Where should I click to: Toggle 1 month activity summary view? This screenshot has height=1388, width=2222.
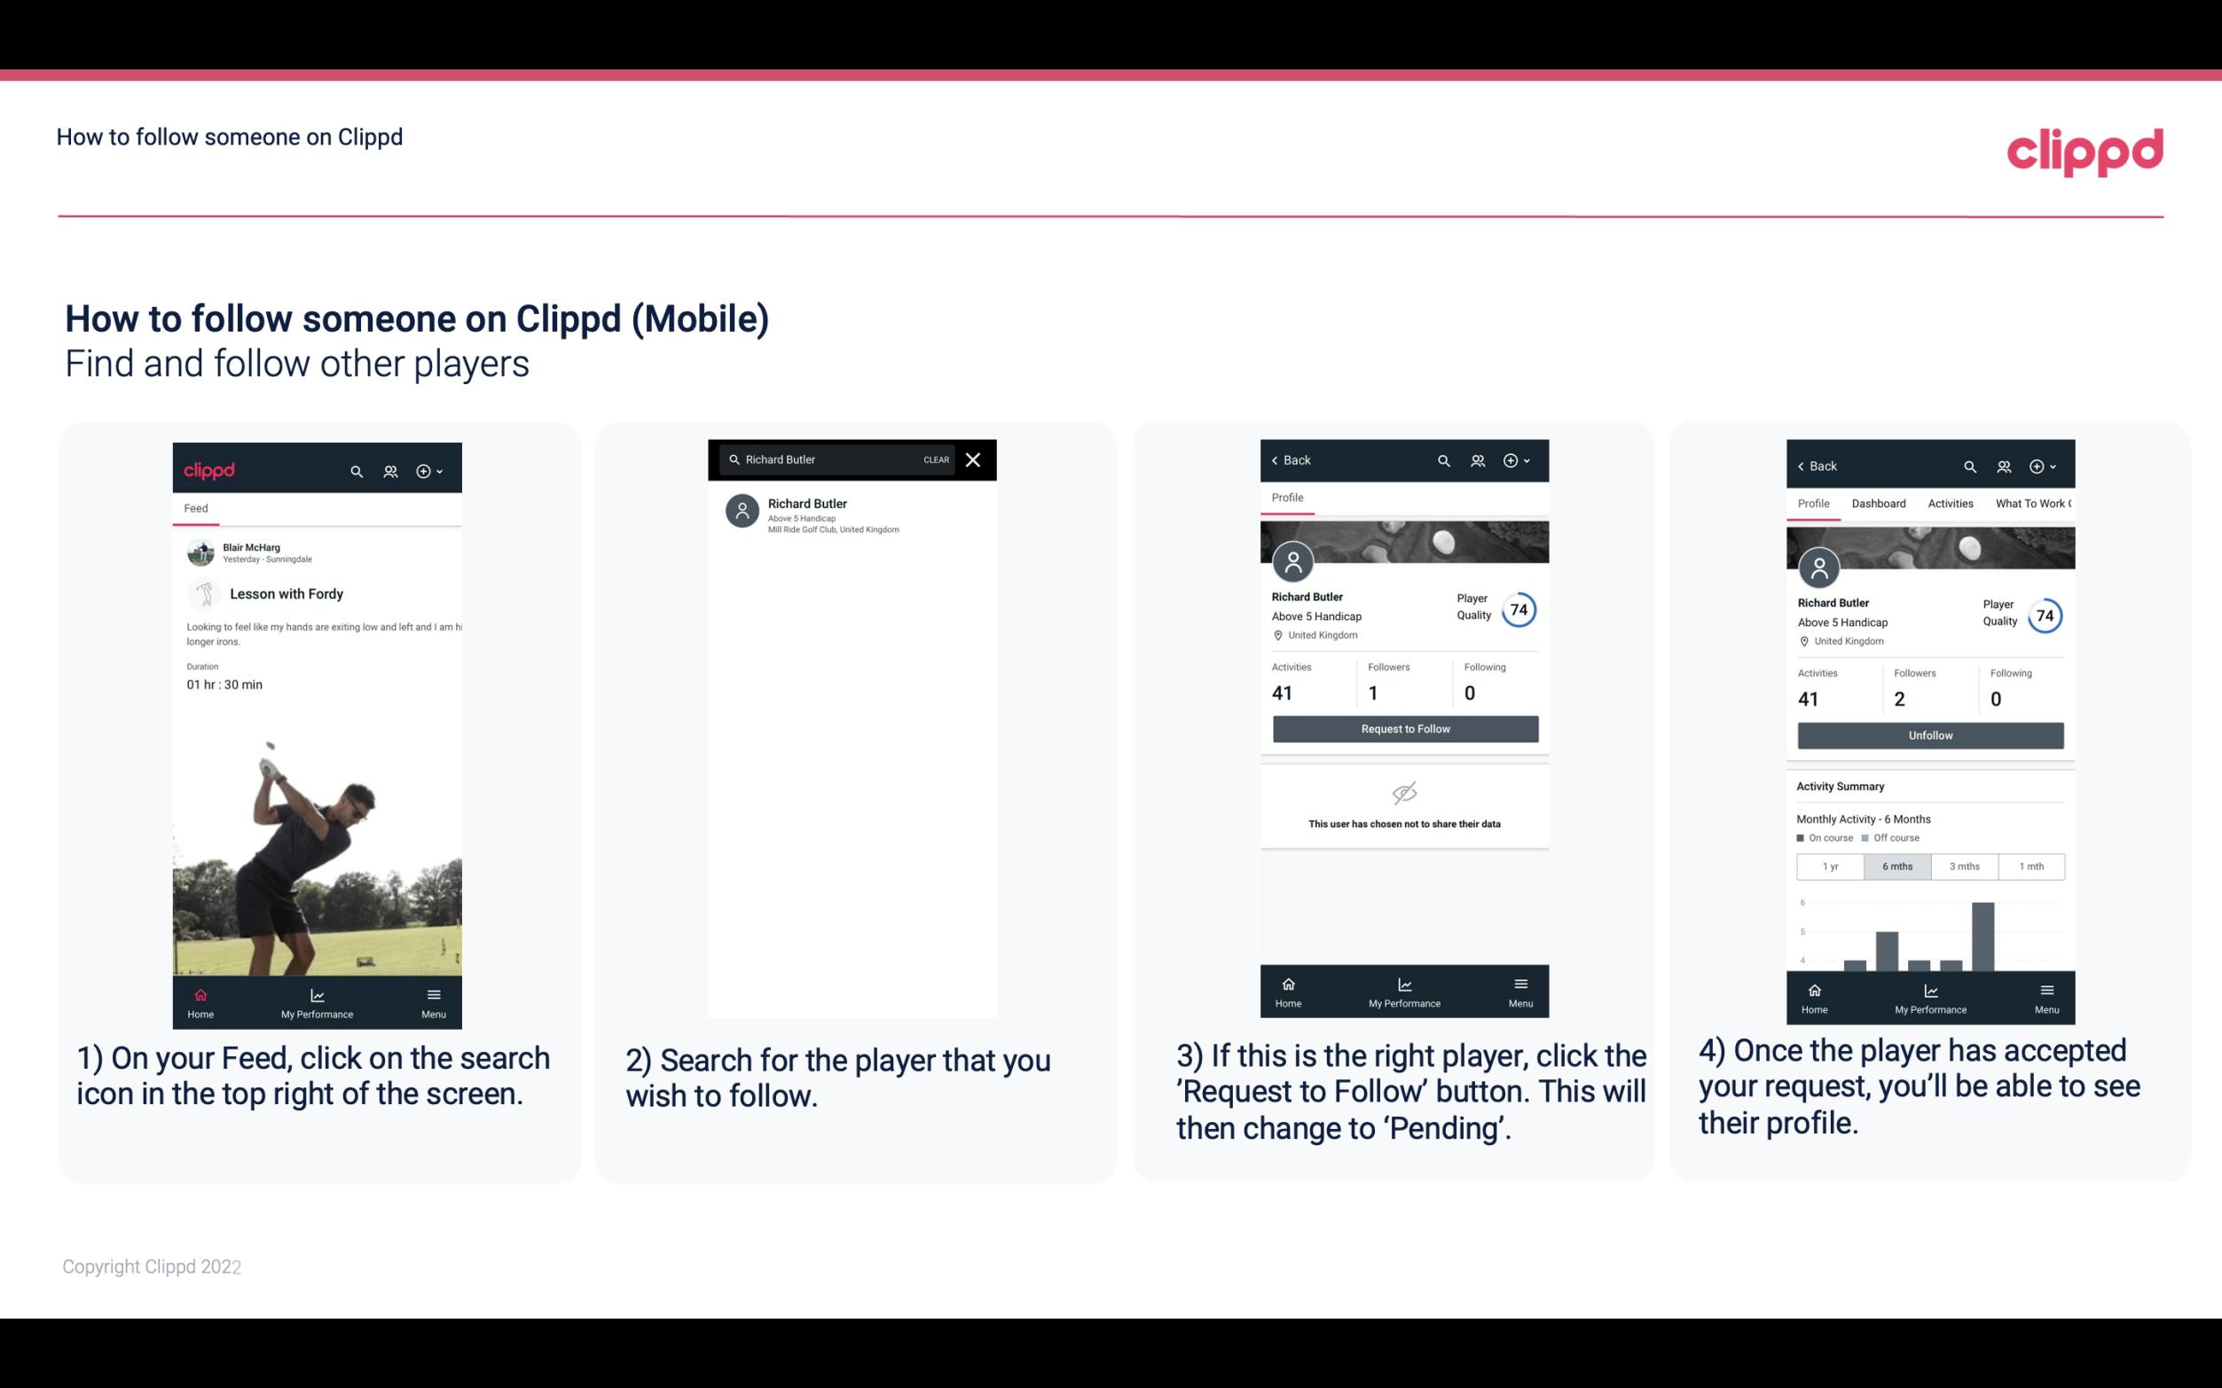pyautogui.click(x=2030, y=865)
